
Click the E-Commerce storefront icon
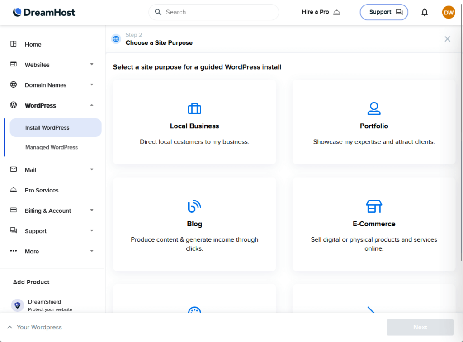coord(374,206)
